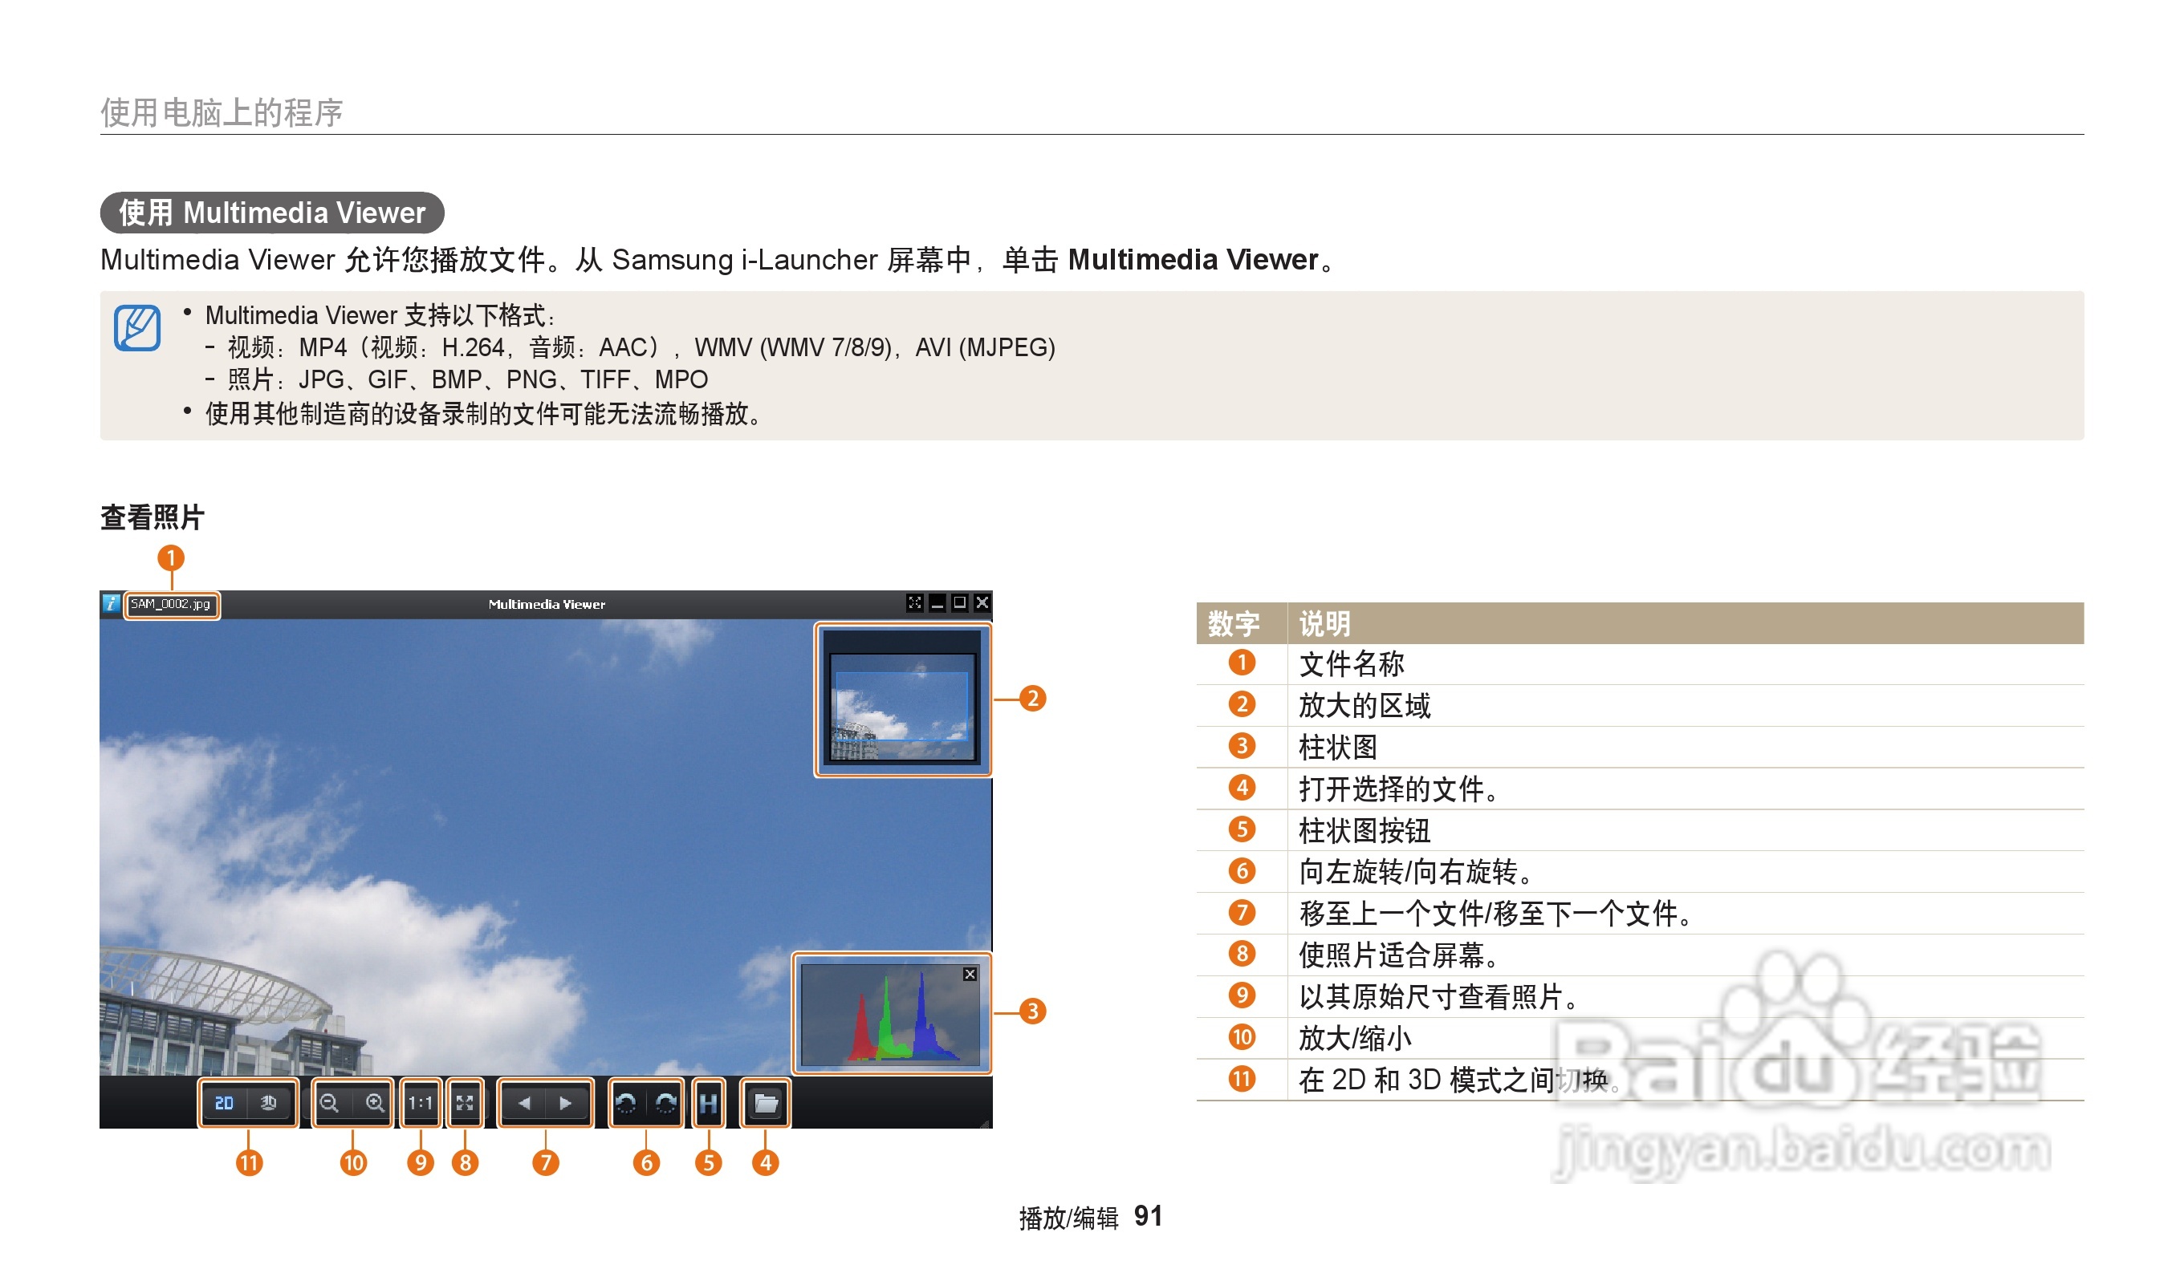Click the Multimedia Viewer title bar text

click(x=547, y=603)
